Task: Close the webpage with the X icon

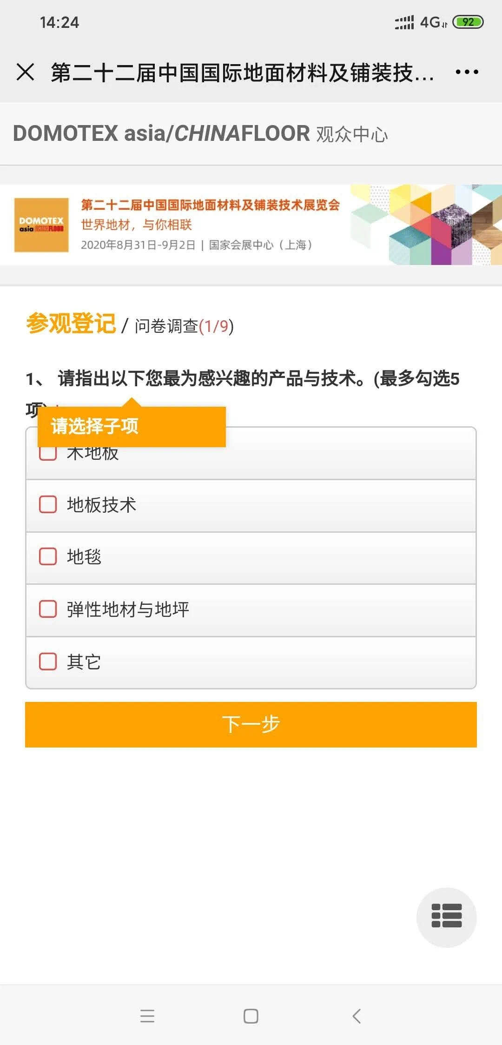Action: point(25,72)
